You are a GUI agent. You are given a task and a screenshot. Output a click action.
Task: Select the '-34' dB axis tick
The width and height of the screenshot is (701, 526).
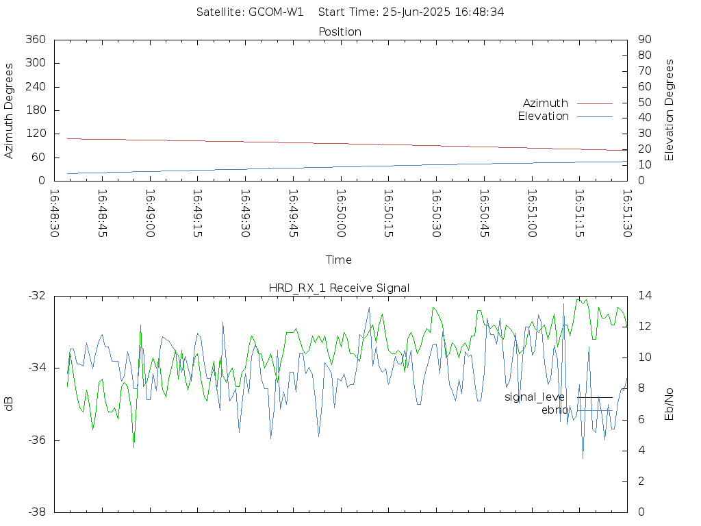(x=37, y=368)
